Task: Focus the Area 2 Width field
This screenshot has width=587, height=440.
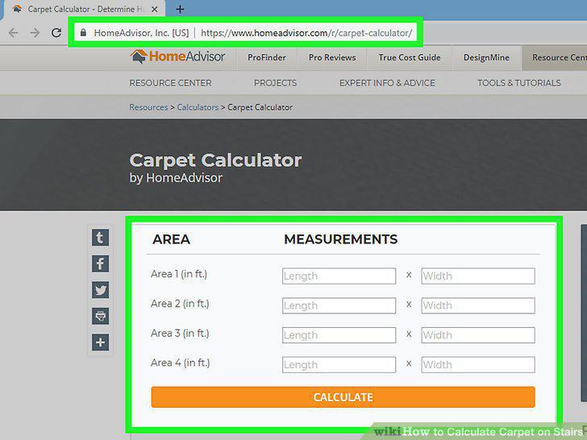Action: 478,305
